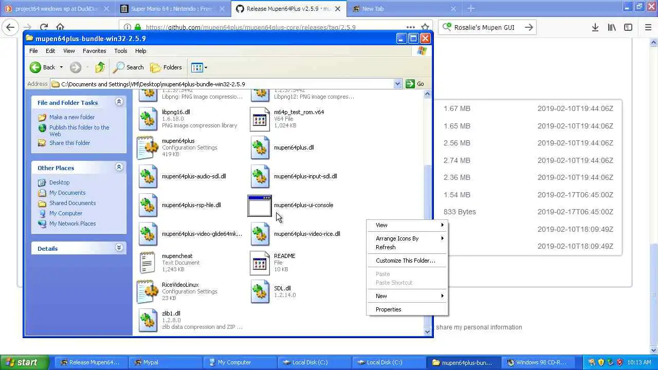Viewport: 658px width, 370px height.
Task: Click the file list scroll-down arrow
Action: pos(428,332)
